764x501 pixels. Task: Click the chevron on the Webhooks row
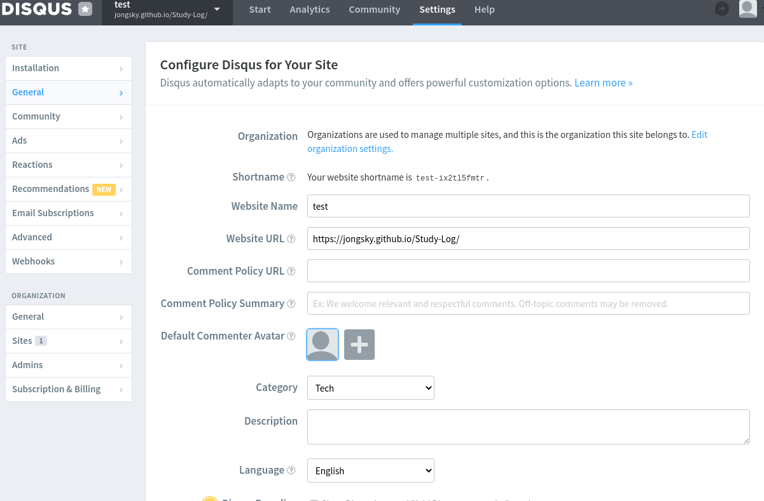pos(121,262)
